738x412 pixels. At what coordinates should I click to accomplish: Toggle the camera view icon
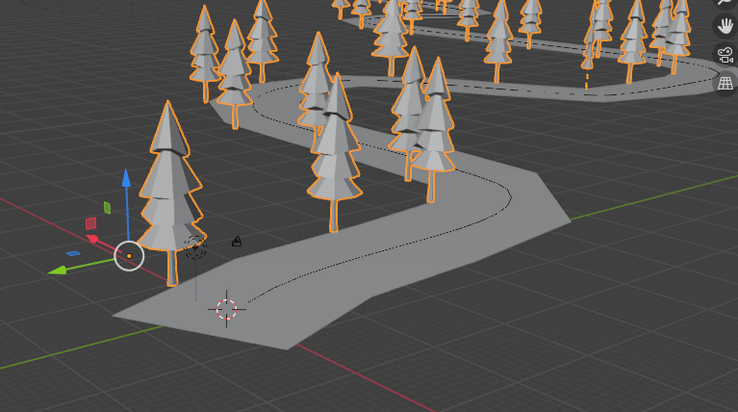pos(725,55)
